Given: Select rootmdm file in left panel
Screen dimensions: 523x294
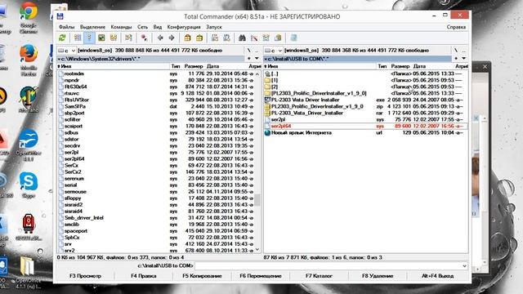Looking at the screenshot, I should tap(156, 73).
